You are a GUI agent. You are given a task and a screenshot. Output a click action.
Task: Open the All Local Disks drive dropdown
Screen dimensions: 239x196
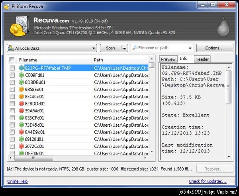52,48
